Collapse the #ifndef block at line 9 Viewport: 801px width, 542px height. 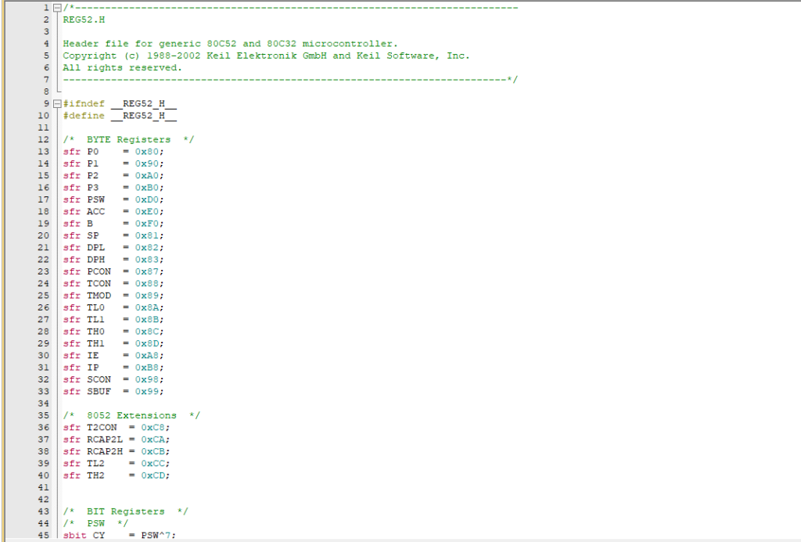(57, 103)
